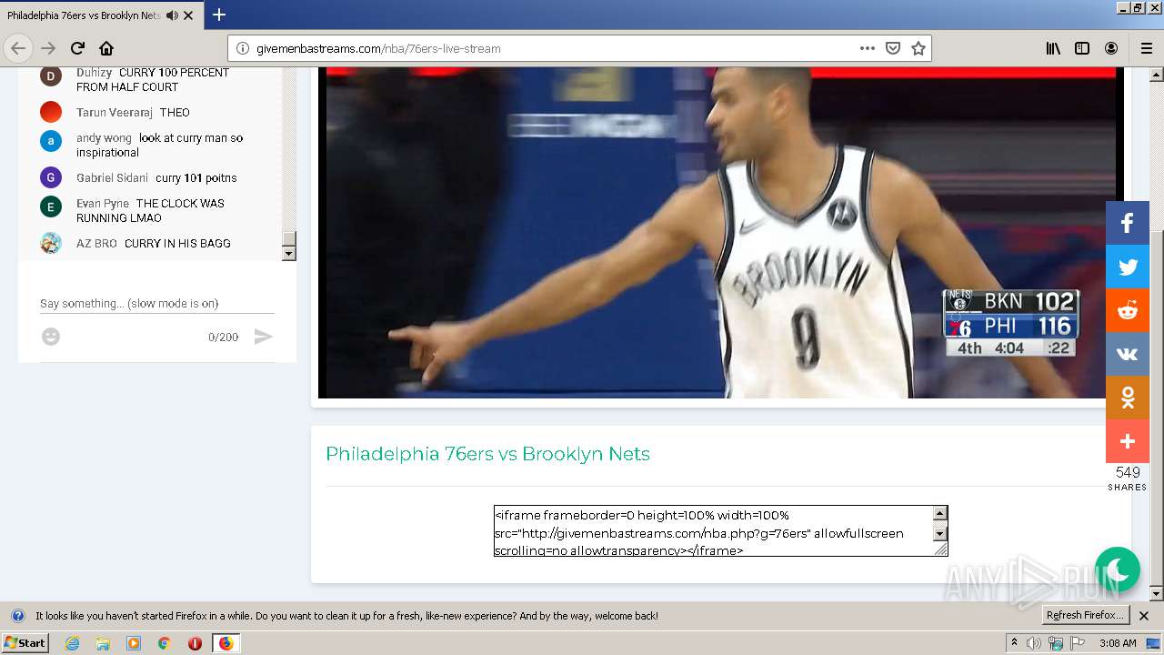Click the Firefox forward arrow
Viewport: 1164px width, 655px height.
coord(48,48)
